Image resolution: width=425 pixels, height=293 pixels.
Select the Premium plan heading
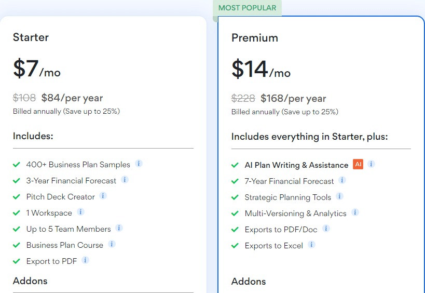point(255,38)
